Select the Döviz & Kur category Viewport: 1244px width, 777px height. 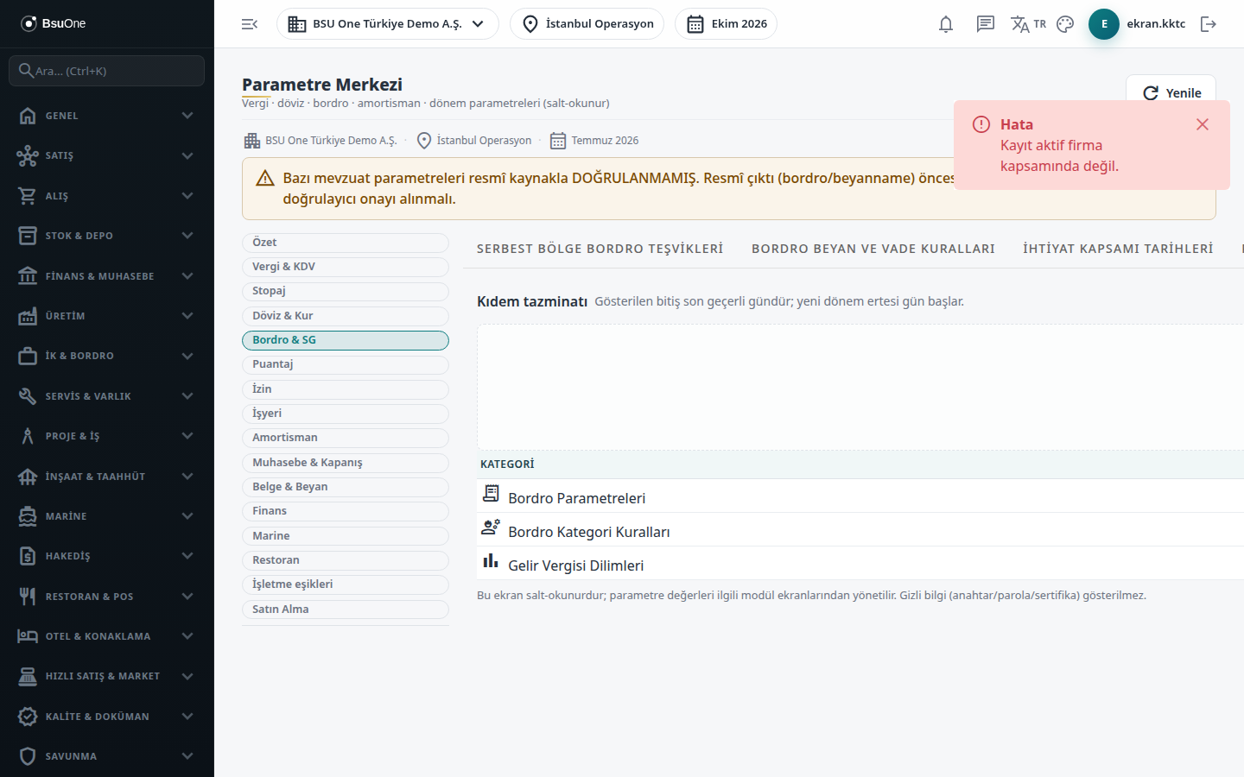[x=346, y=316]
